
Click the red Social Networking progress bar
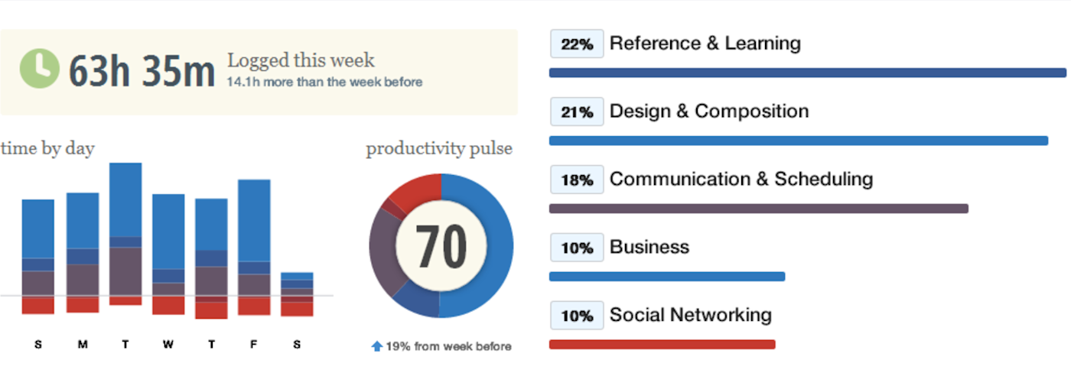[x=662, y=345]
